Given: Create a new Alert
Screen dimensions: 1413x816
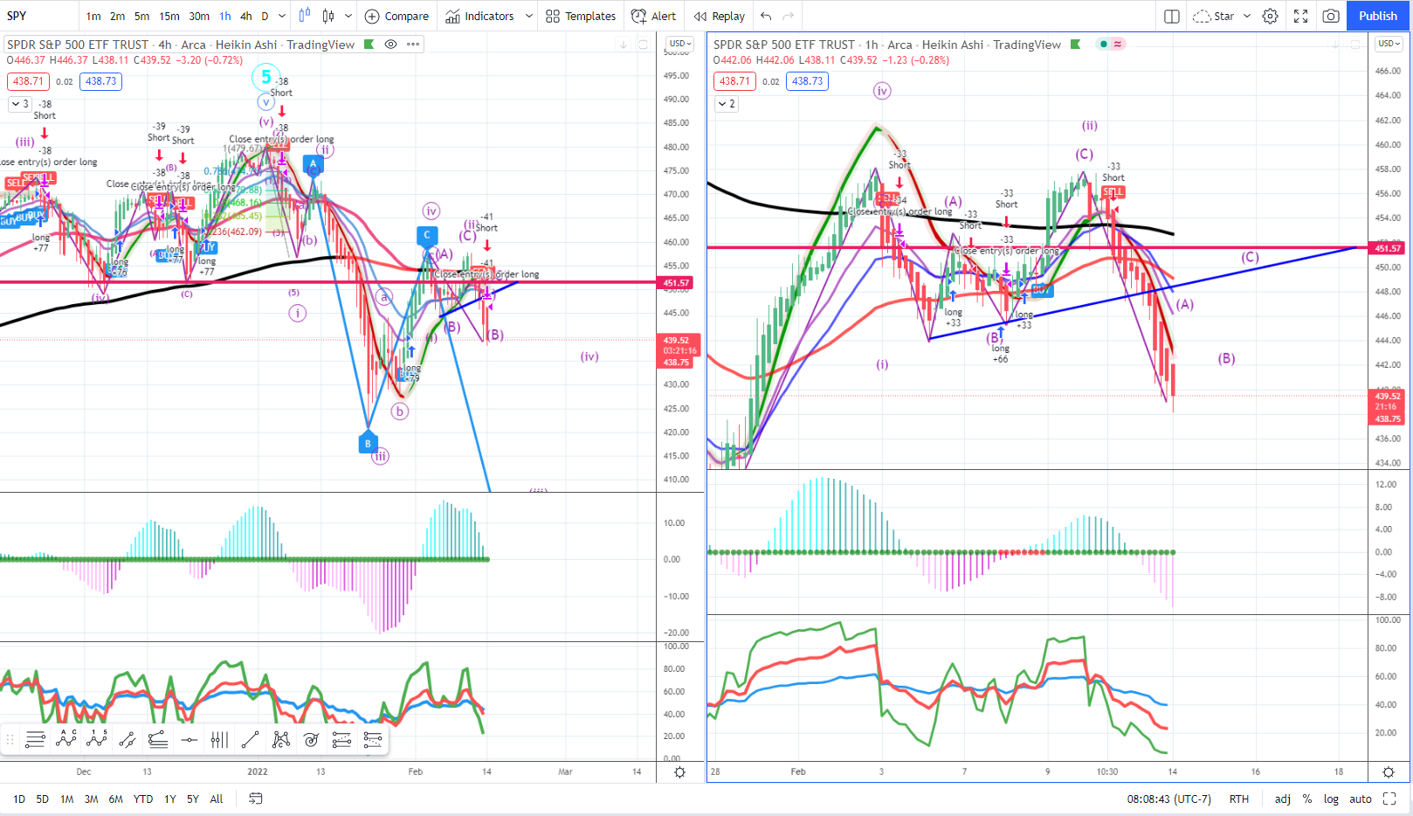Looking at the screenshot, I should point(653,16).
